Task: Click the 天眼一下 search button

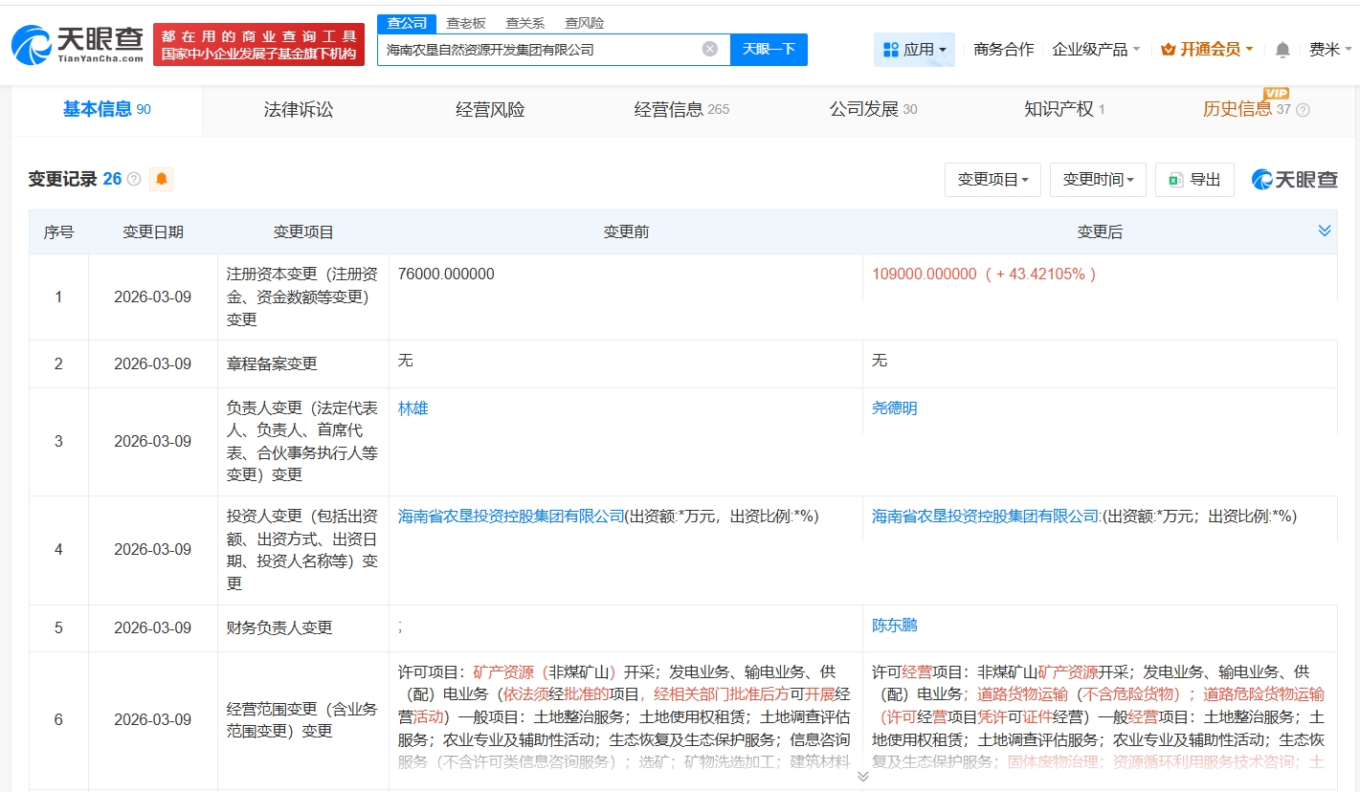Action: (769, 49)
